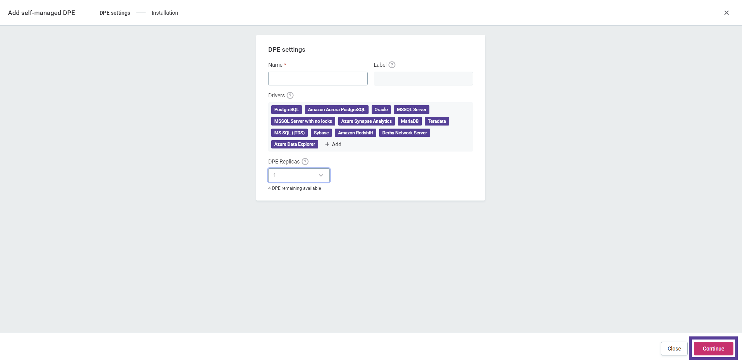The image size is (742, 364).
Task: Click the Azure Synapse Analytics tag
Action: coord(366,121)
